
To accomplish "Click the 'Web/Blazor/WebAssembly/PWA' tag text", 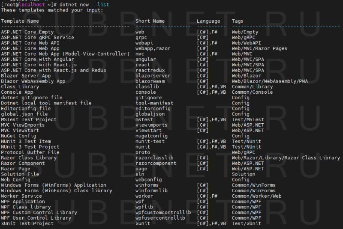I will pyautogui.click(x=270, y=81).
